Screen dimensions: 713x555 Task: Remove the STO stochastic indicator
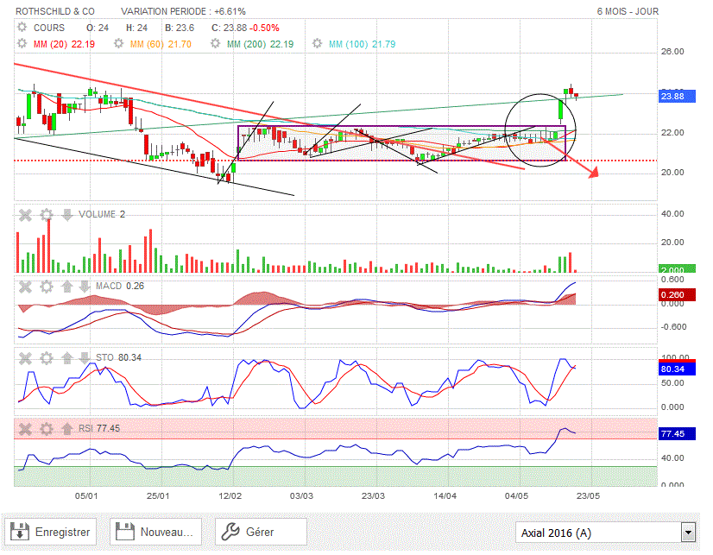[26, 357]
